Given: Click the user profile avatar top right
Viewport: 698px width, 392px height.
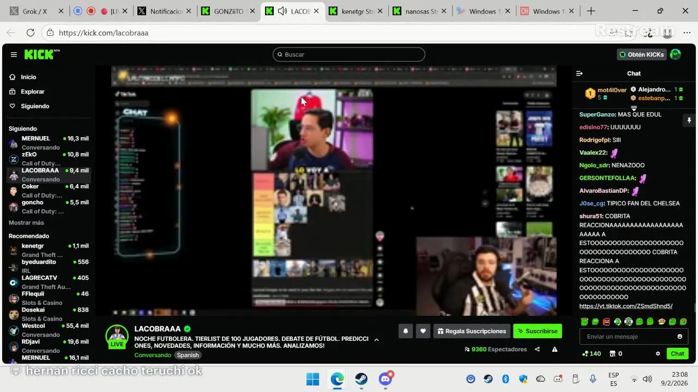Looking at the screenshot, I should coord(675,54).
